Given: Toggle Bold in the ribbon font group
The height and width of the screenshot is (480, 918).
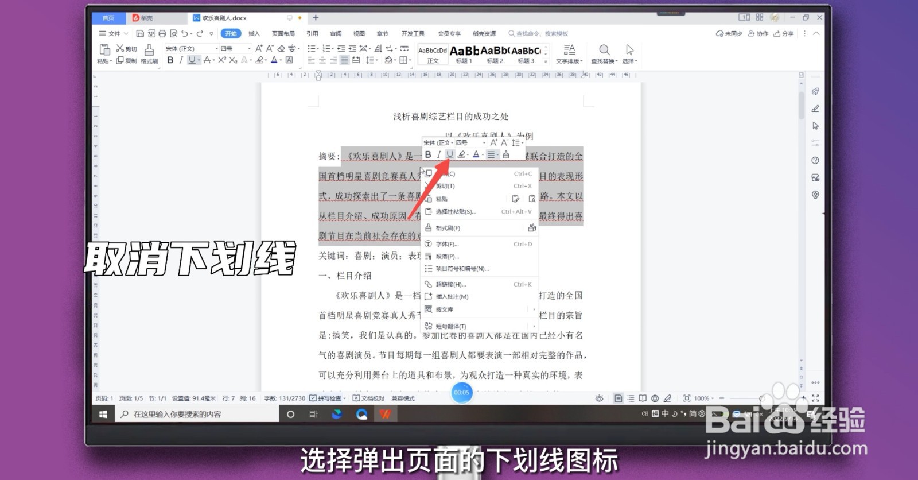Looking at the screenshot, I should pos(170,60).
